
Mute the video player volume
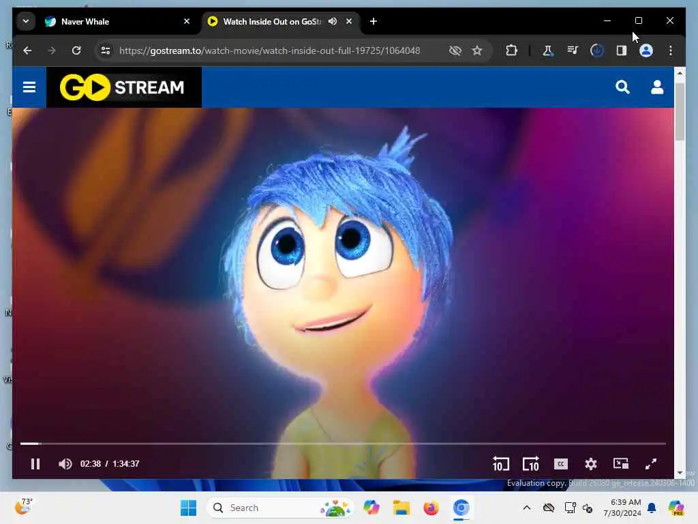65,464
